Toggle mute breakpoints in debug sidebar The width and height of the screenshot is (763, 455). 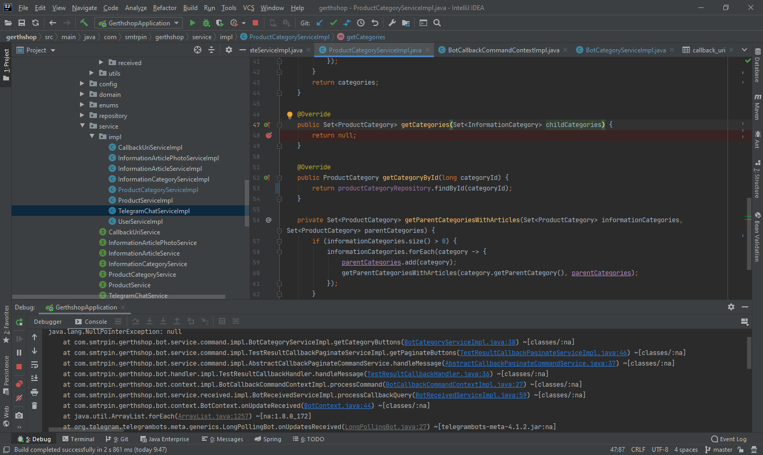[x=19, y=398]
